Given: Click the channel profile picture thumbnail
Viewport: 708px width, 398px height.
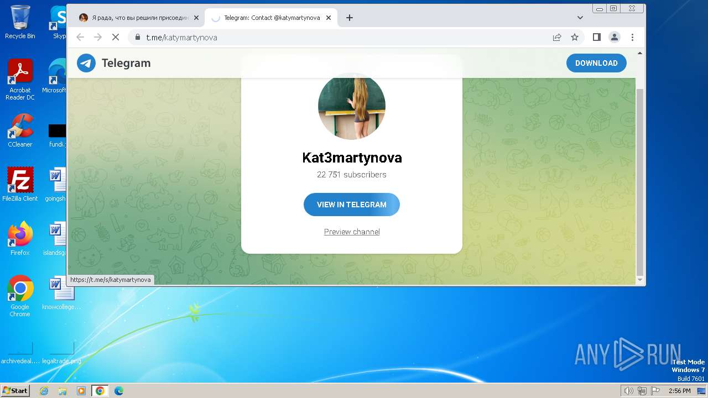Looking at the screenshot, I should [352, 106].
